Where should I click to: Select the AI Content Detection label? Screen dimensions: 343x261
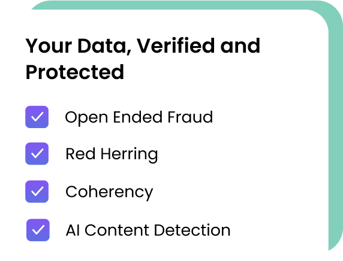tap(148, 230)
